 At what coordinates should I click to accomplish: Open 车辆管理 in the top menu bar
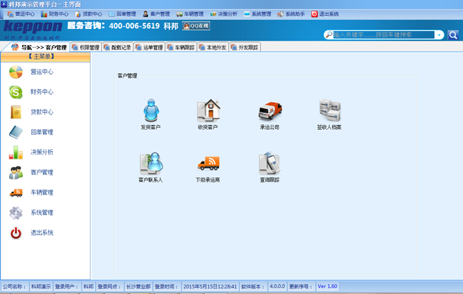190,14
